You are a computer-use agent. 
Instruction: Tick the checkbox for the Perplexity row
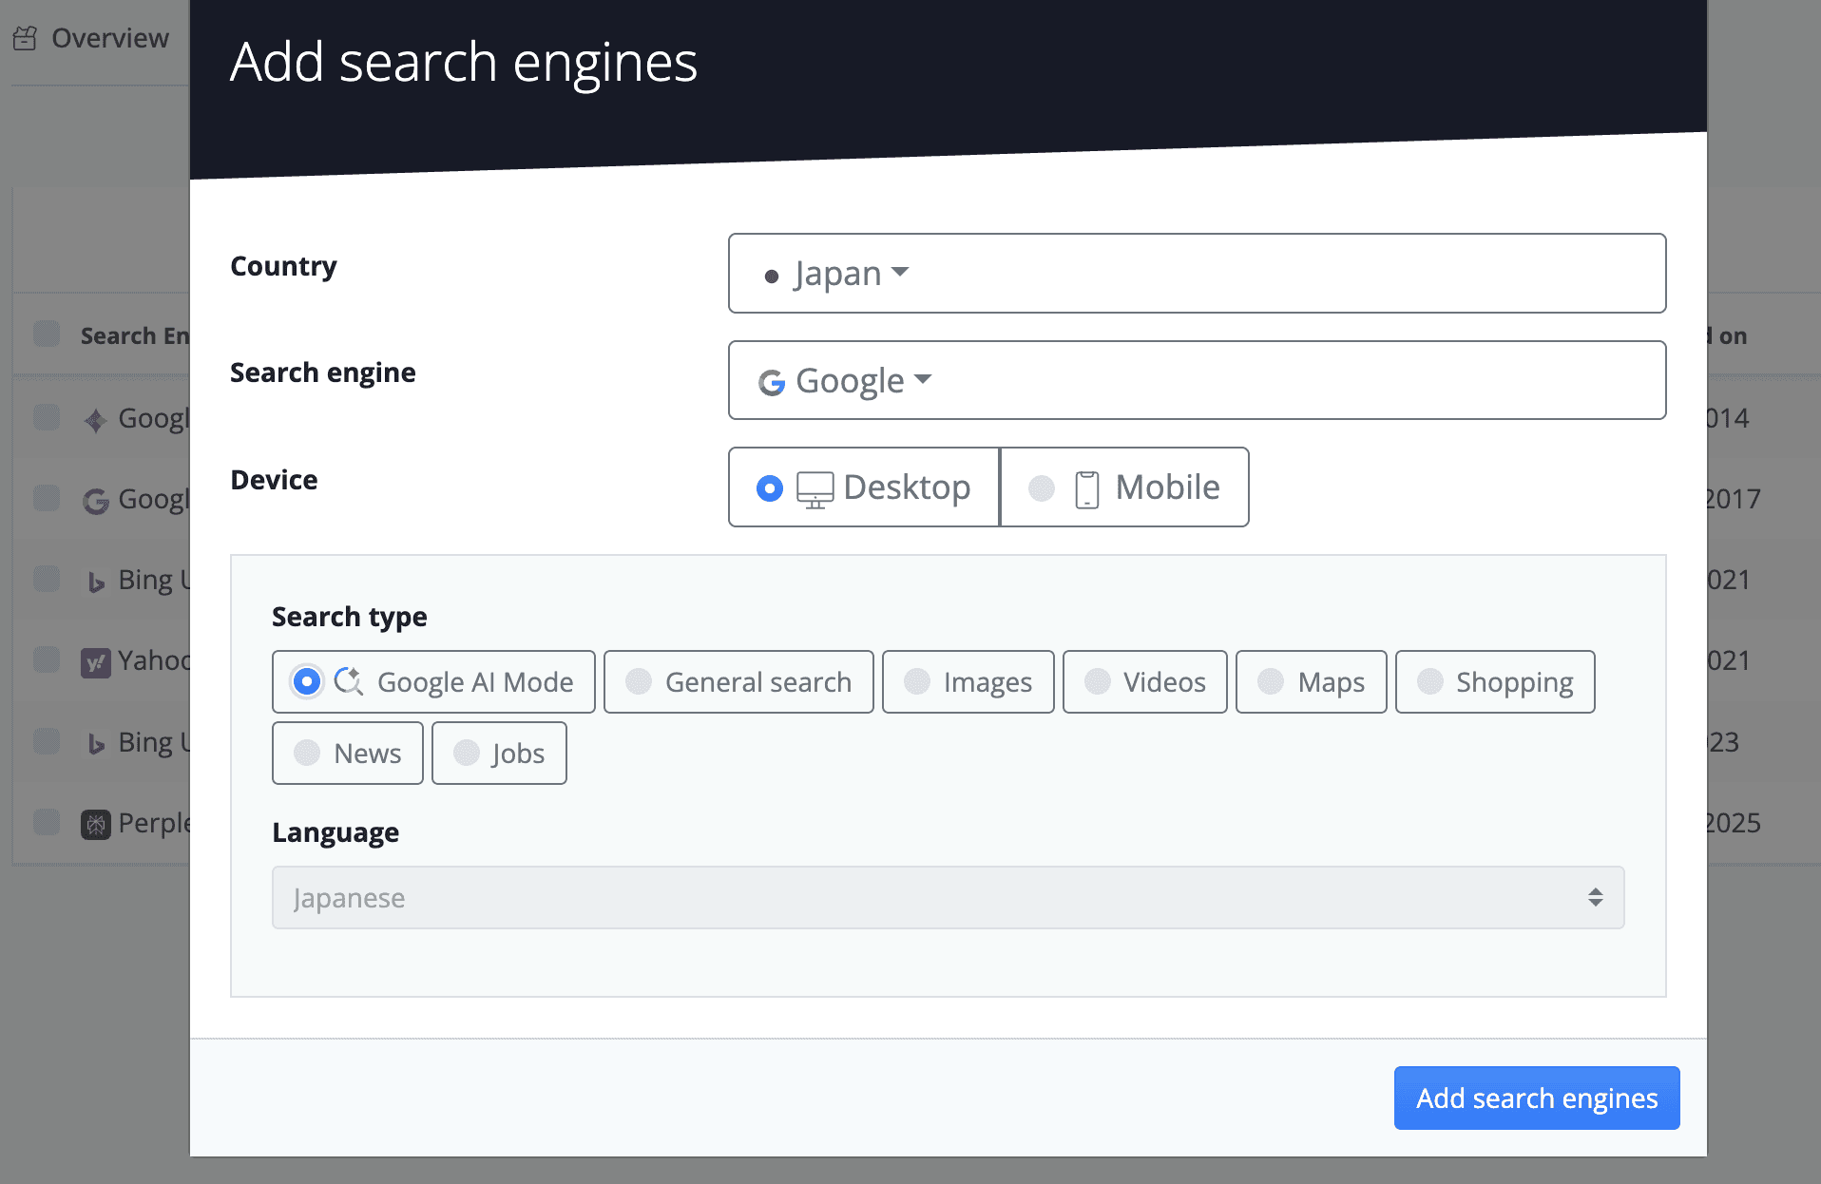pos(47,822)
